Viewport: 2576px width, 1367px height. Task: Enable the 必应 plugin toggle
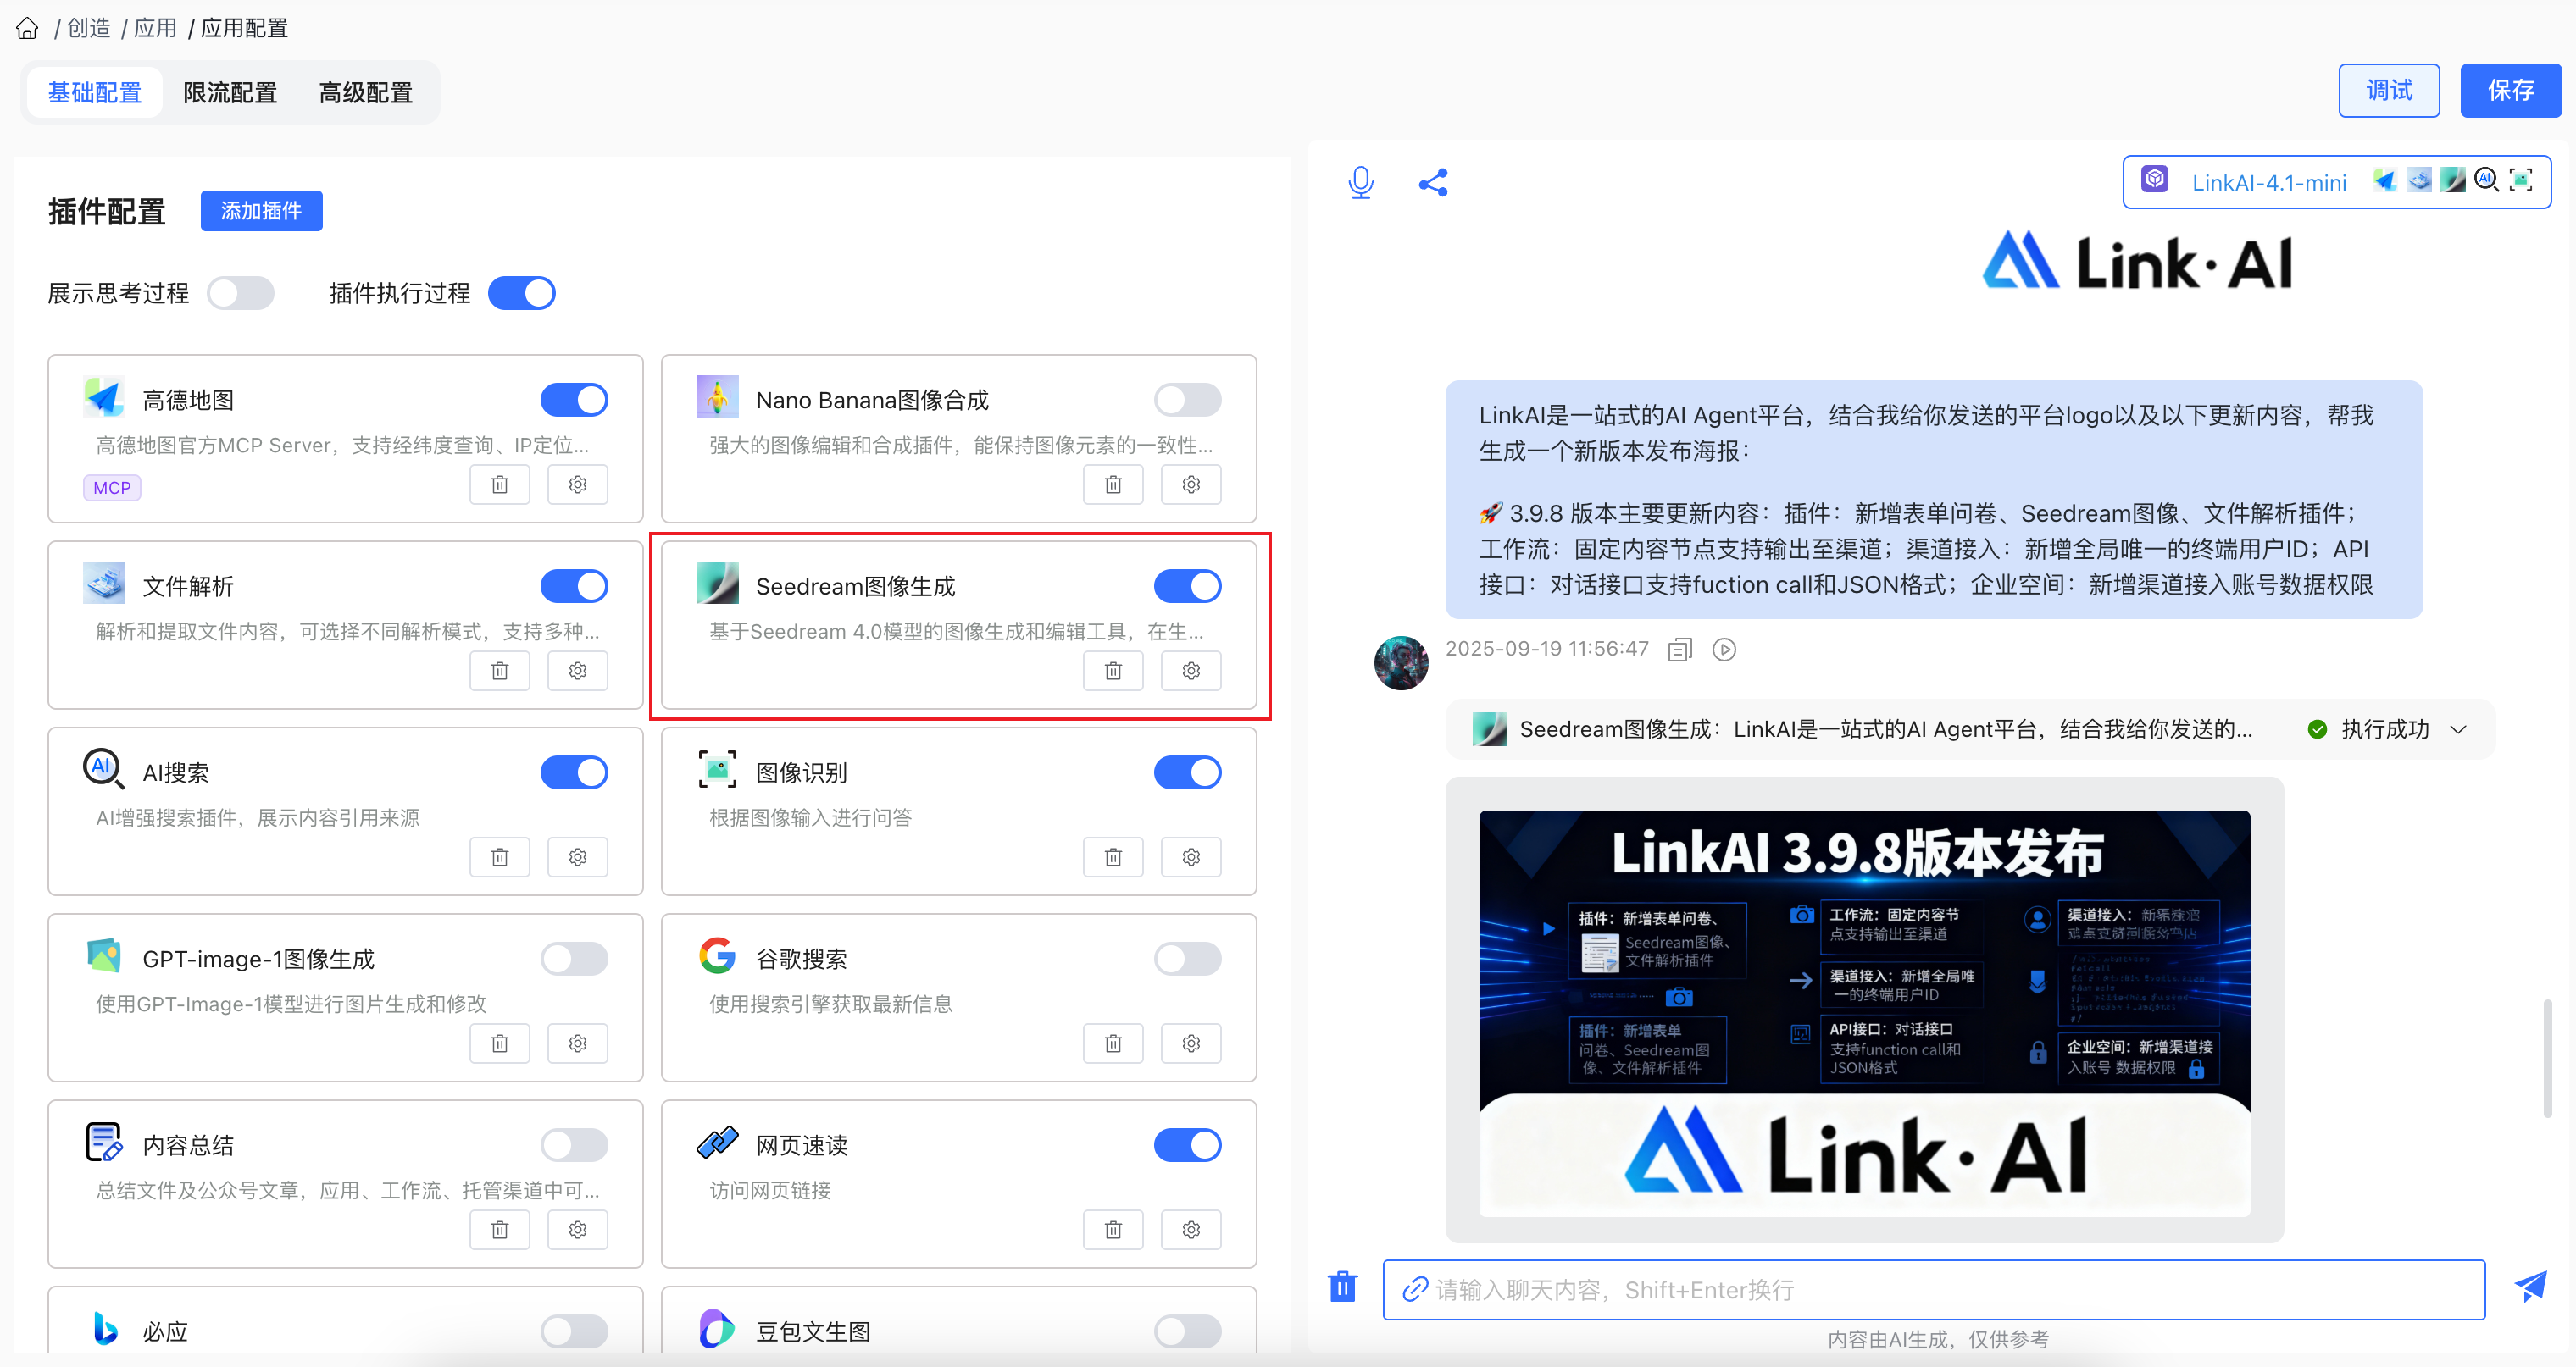[x=574, y=1331]
